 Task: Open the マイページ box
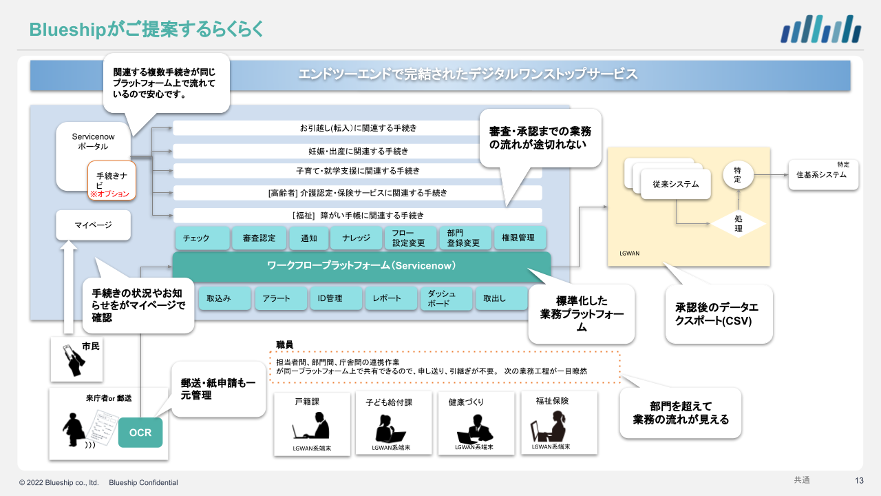pos(93,225)
